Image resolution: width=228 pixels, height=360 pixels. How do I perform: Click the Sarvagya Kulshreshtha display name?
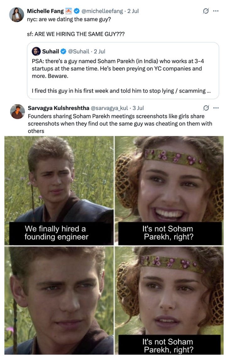coord(58,108)
